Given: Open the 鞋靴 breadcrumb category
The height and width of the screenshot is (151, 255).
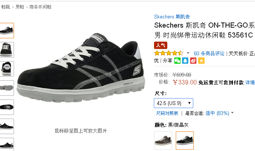Looking at the screenshot, I should (x=6, y=7).
